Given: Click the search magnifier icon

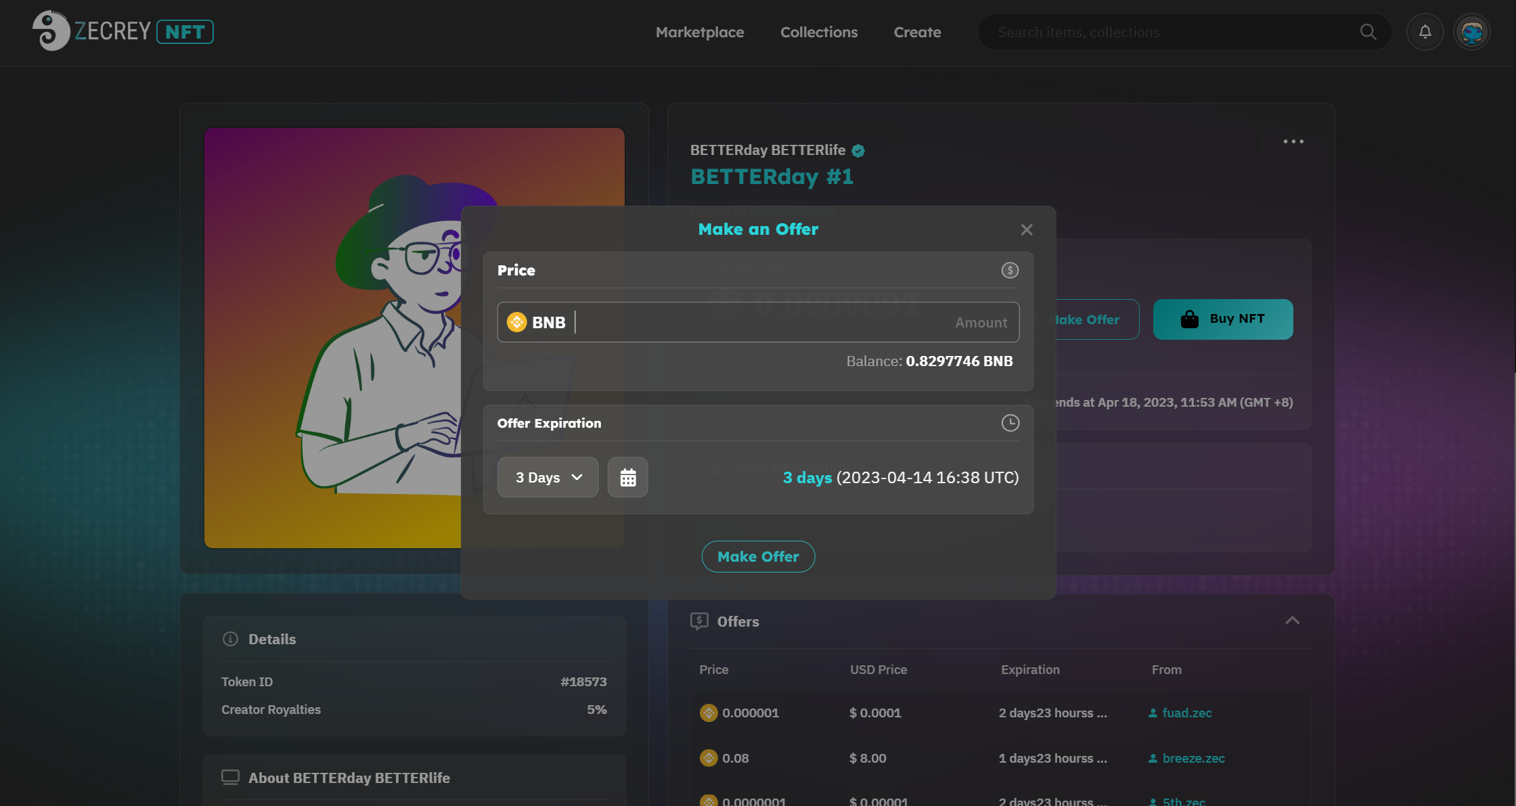Looking at the screenshot, I should (1368, 32).
